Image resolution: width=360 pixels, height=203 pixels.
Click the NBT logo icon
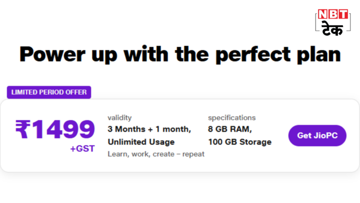[333, 22]
